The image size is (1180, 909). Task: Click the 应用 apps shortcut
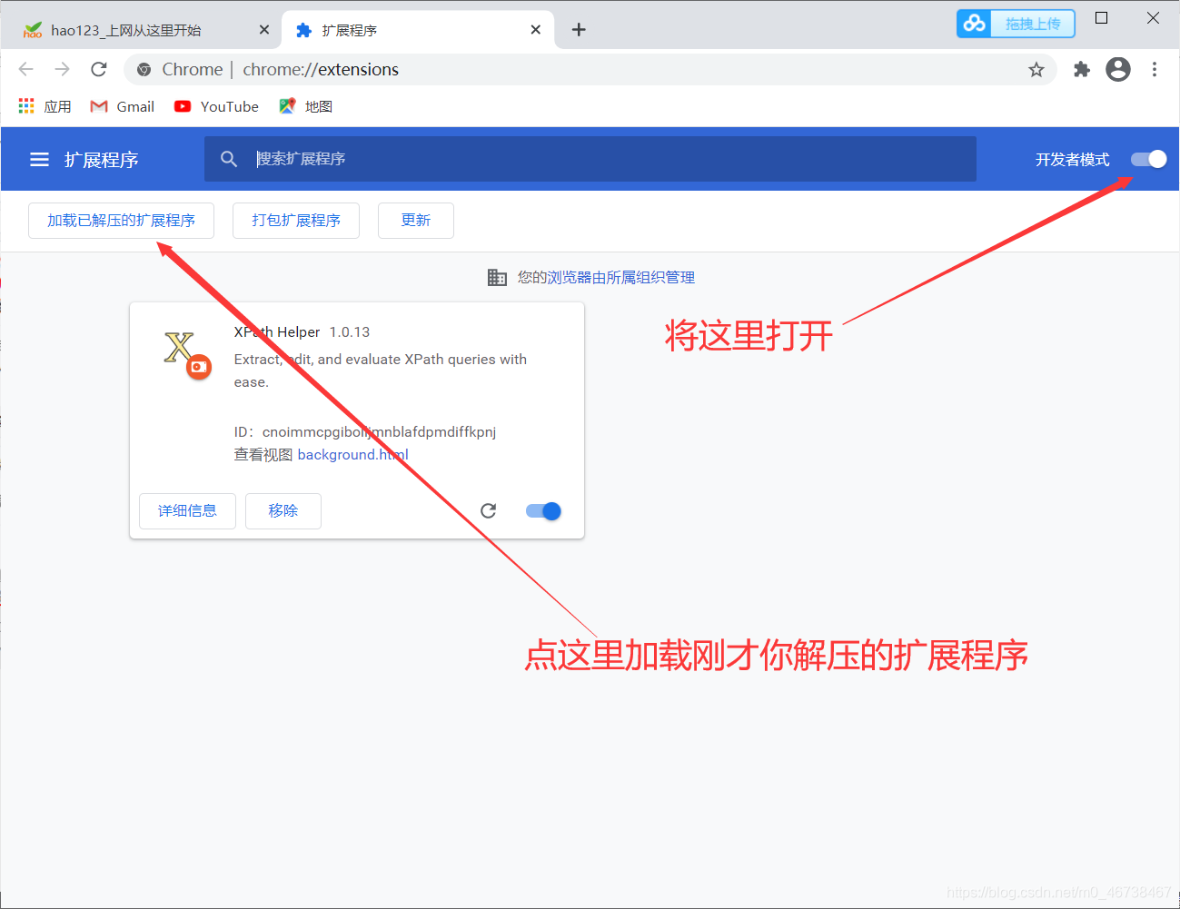tap(25, 105)
